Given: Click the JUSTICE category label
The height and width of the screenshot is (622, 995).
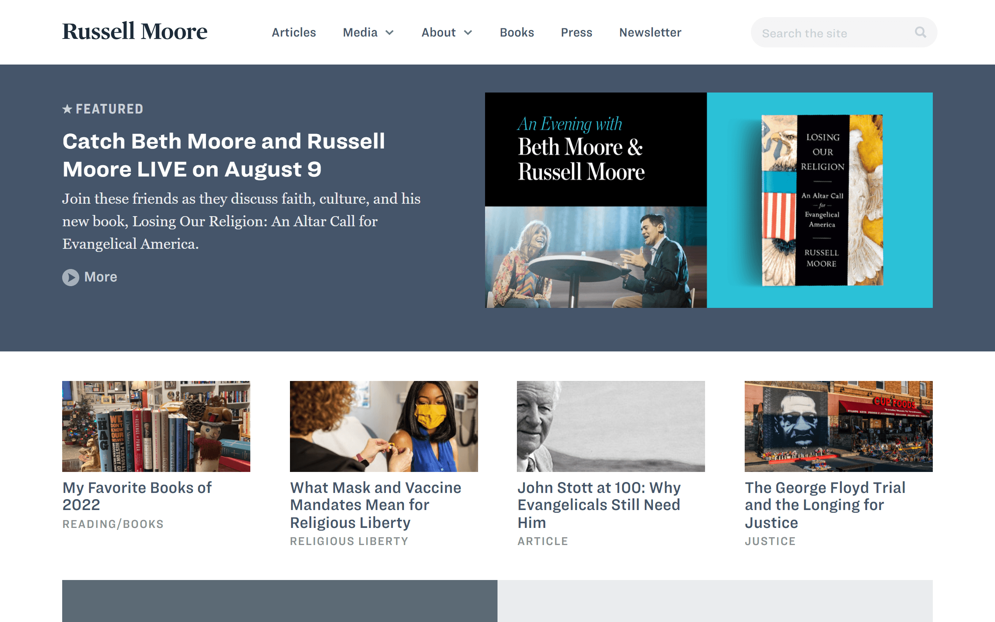Looking at the screenshot, I should (x=770, y=541).
